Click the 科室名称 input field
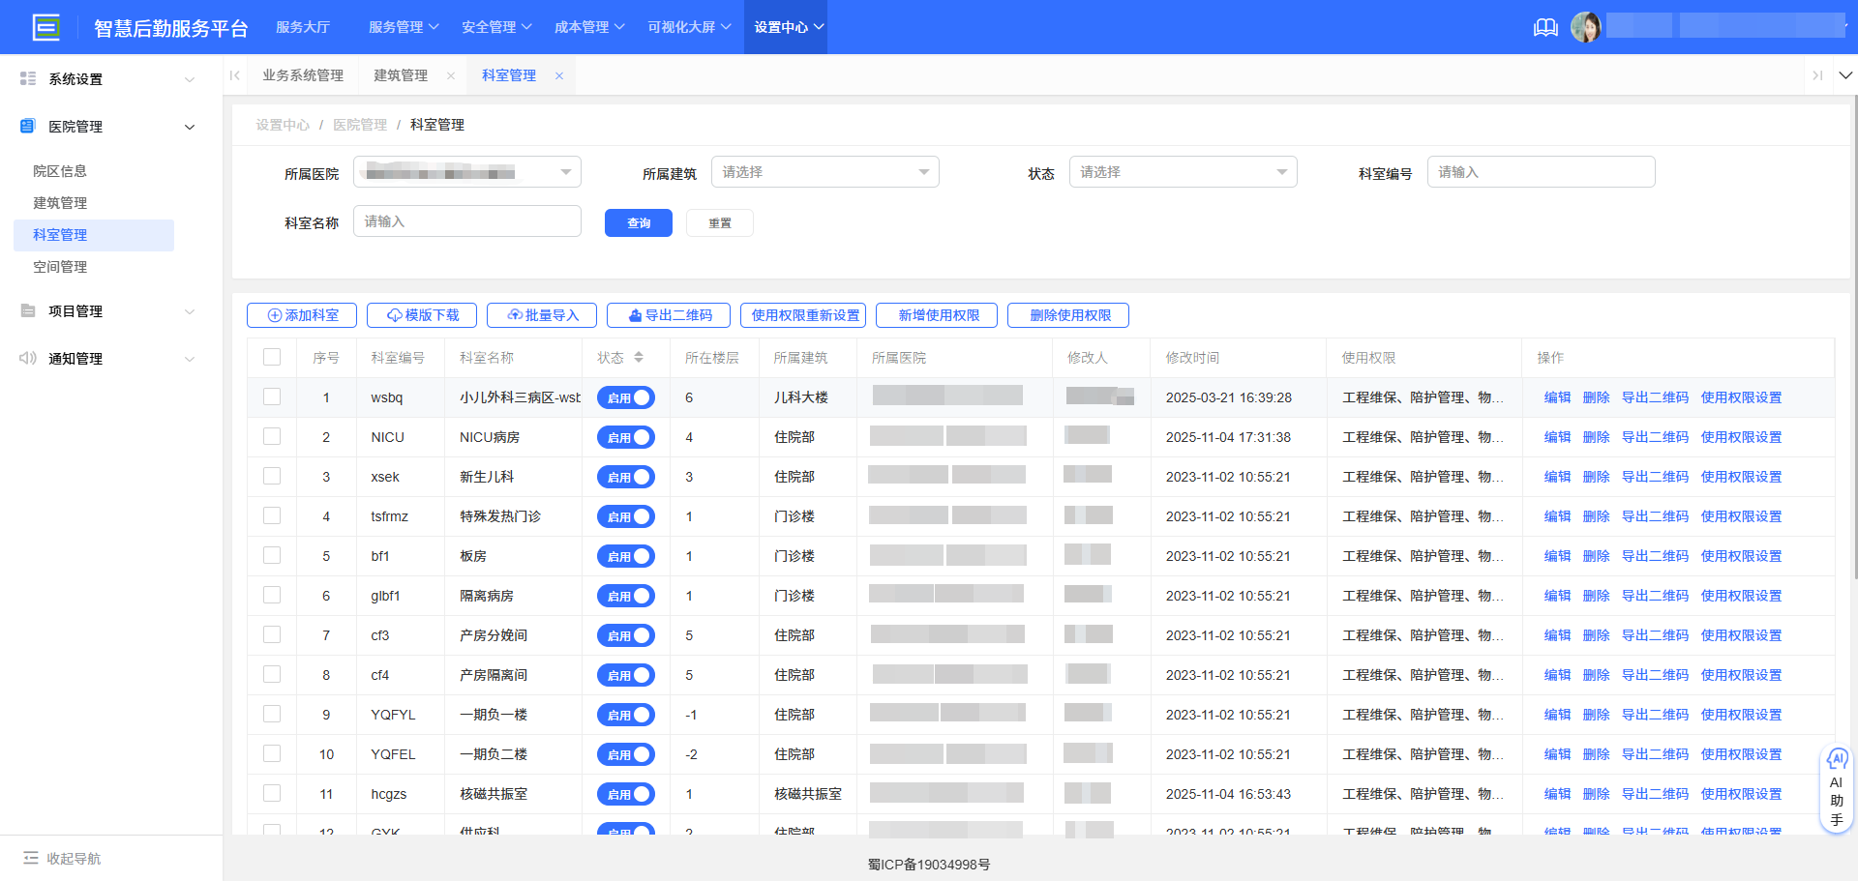The height and width of the screenshot is (881, 1858). [466, 221]
